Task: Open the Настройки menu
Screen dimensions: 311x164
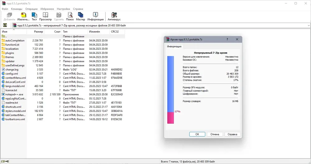Action: (63, 9)
